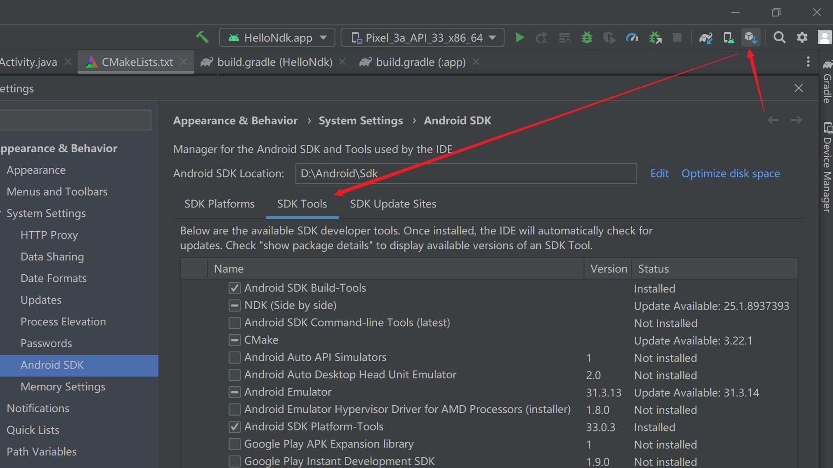The image size is (833, 468).
Task: Switch to SDK Update Sites tab
Action: pos(393,204)
